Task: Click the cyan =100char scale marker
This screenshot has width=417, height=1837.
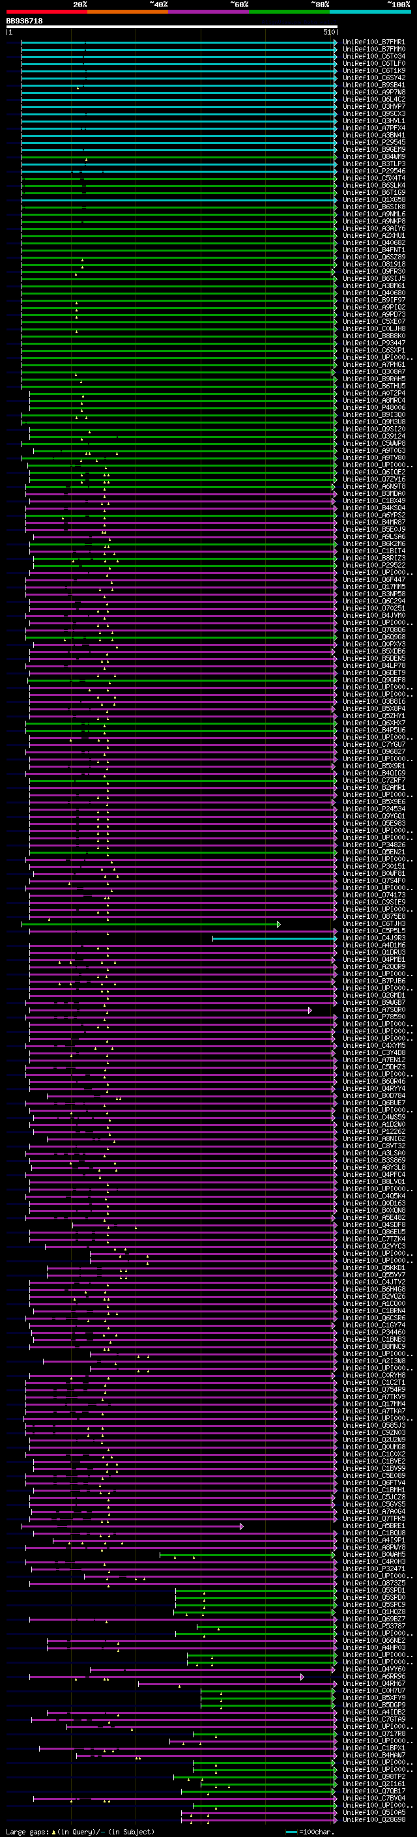Action: tap(291, 1832)
